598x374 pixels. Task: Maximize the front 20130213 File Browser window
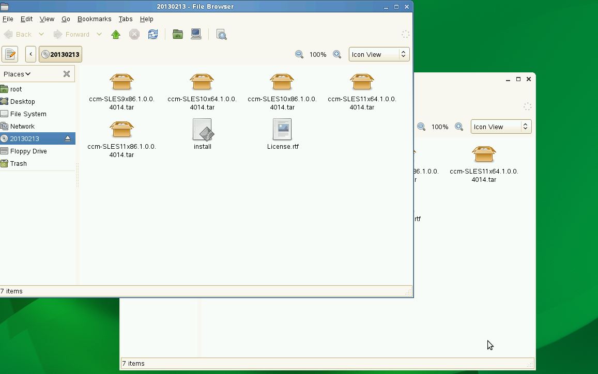click(396, 7)
